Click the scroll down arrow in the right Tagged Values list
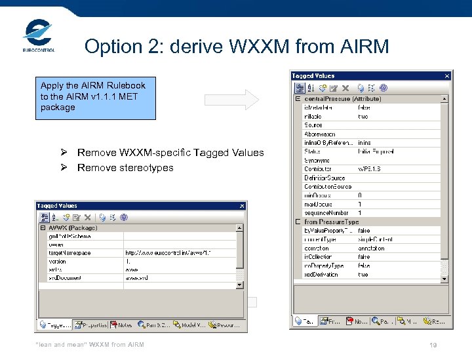 click(x=444, y=279)
